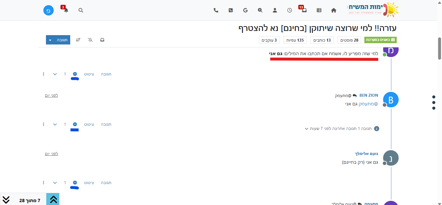
Task: Open the phone icon in the top bar
Action: [x=216, y=10]
